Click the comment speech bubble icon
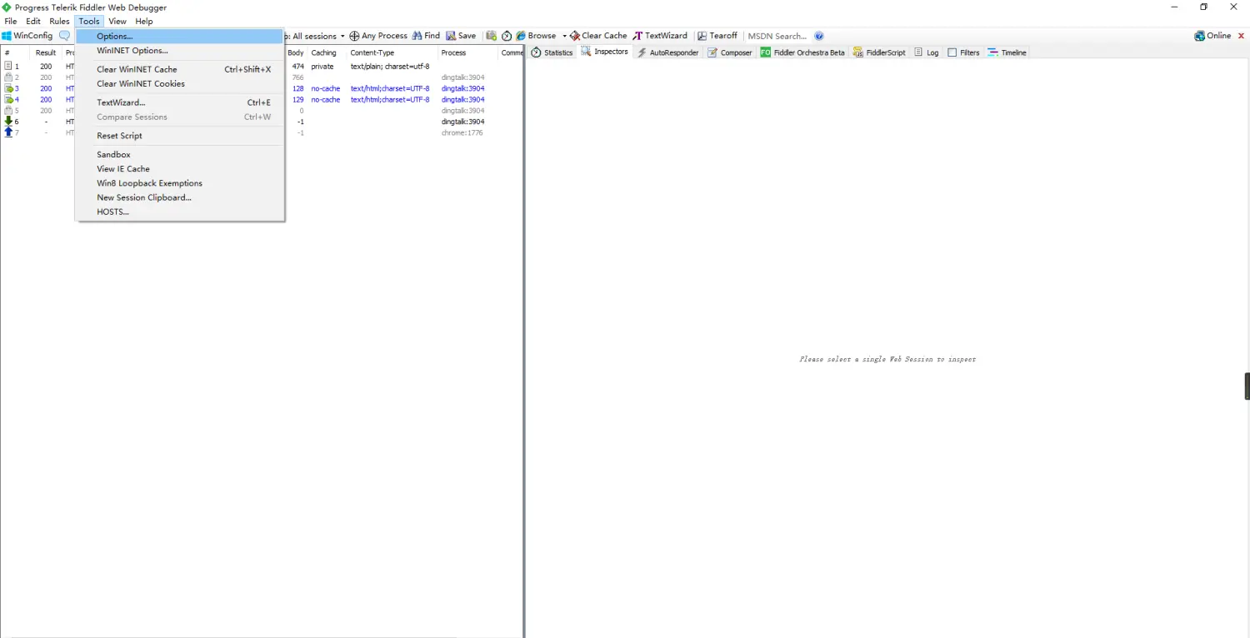The image size is (1250, 638). coord(64,36)
